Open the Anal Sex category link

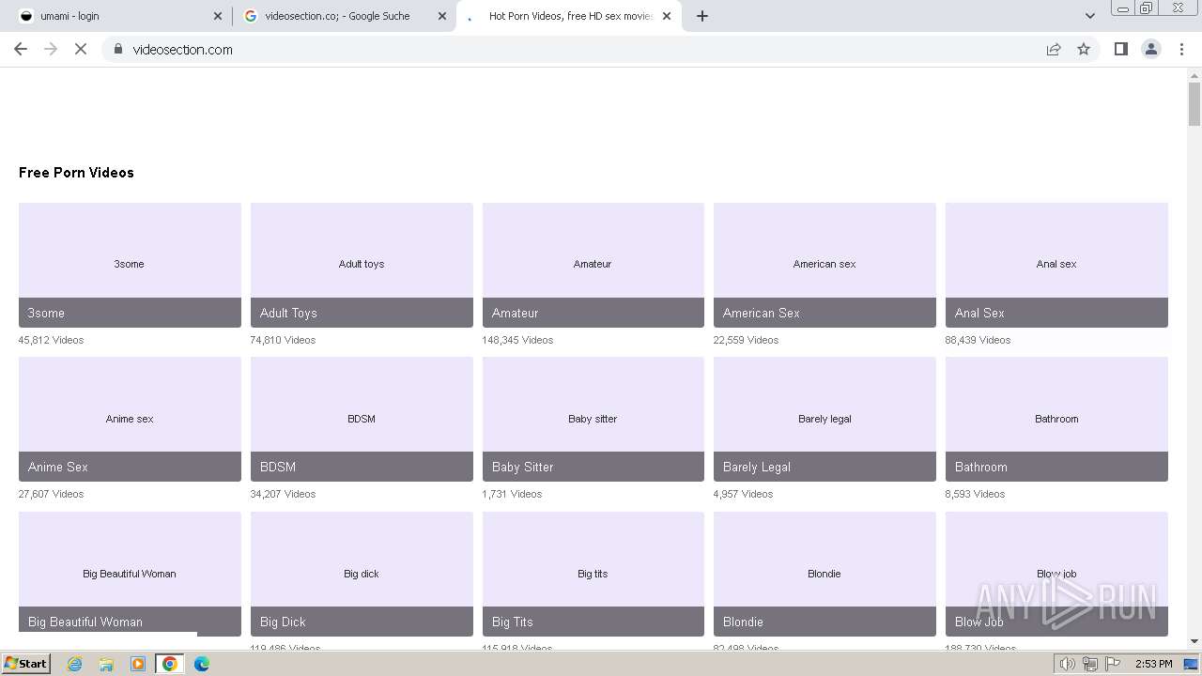(1056, 265)
